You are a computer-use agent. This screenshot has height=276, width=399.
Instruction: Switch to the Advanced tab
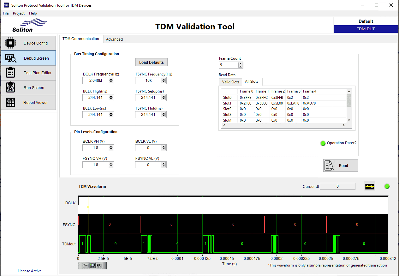[114, 39]
